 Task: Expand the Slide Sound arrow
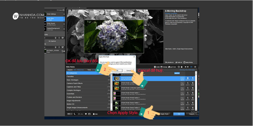(64, 24)
